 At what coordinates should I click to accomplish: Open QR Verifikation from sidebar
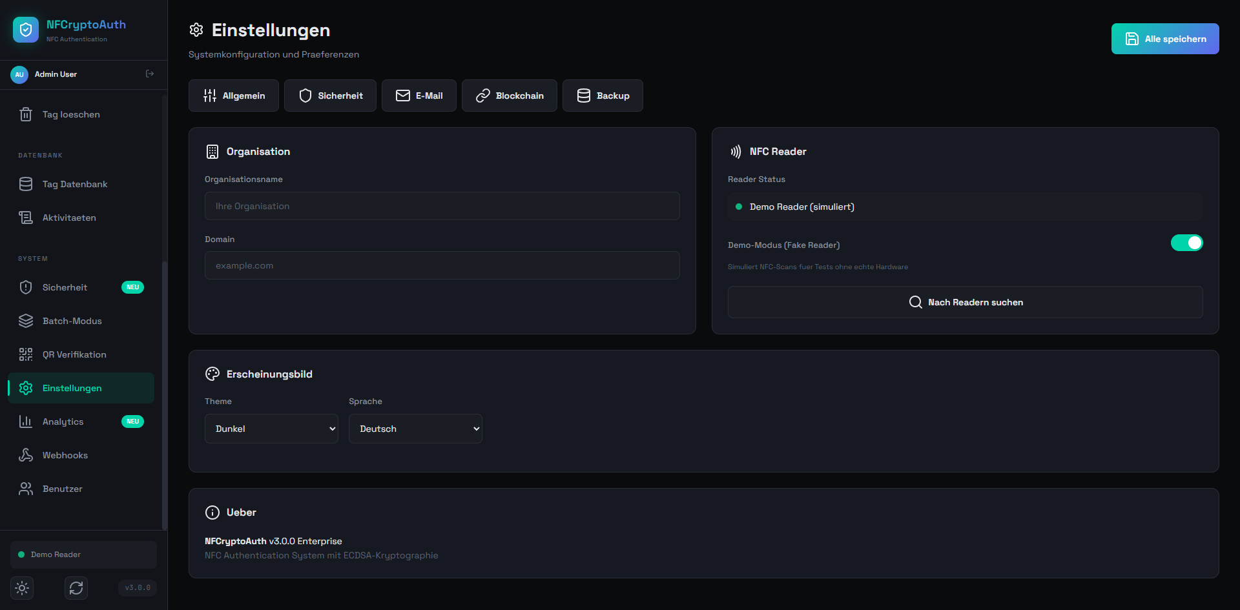74,354
